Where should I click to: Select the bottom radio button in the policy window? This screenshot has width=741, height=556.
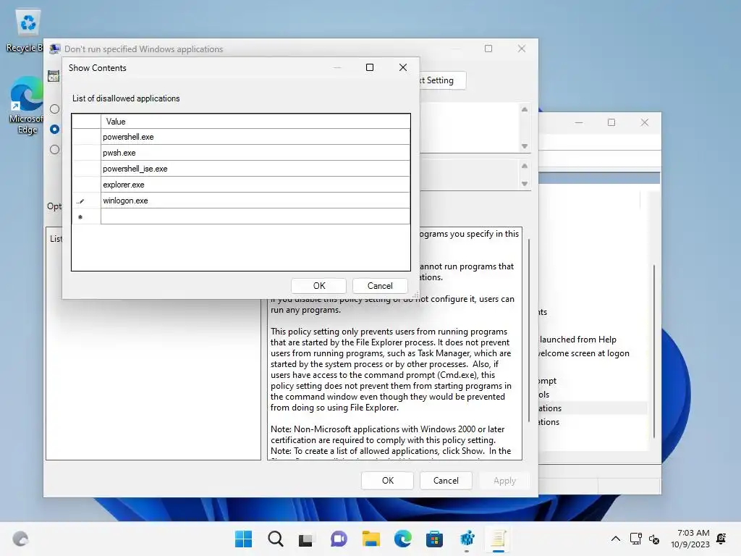pos(55,149)
